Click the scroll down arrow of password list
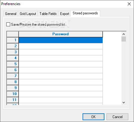 pos(124,103)
